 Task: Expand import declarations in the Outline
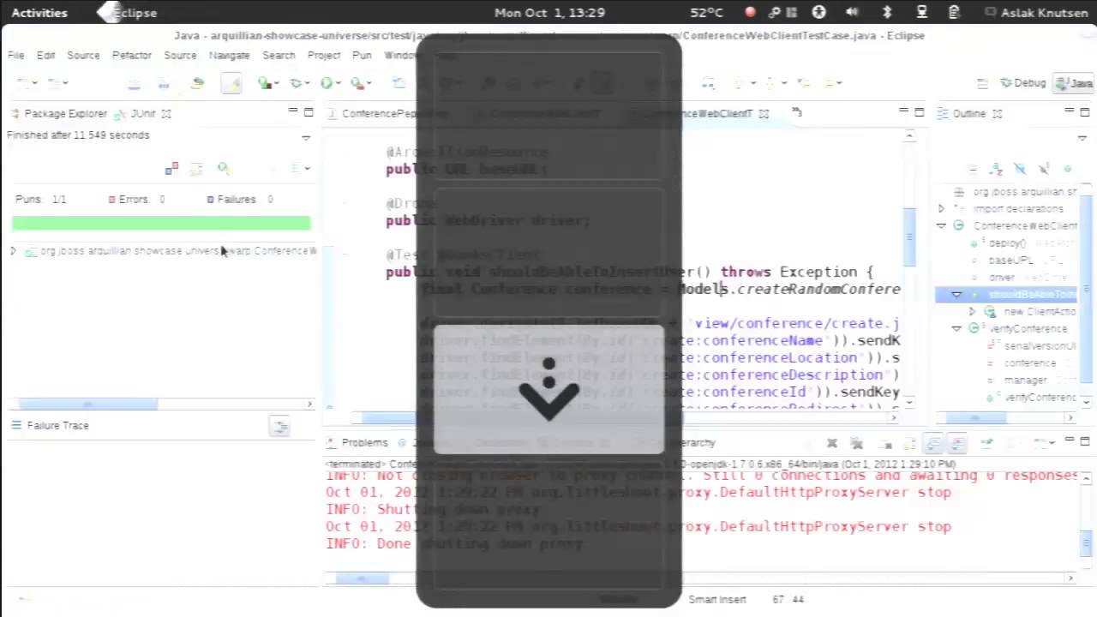coord(941,209)
